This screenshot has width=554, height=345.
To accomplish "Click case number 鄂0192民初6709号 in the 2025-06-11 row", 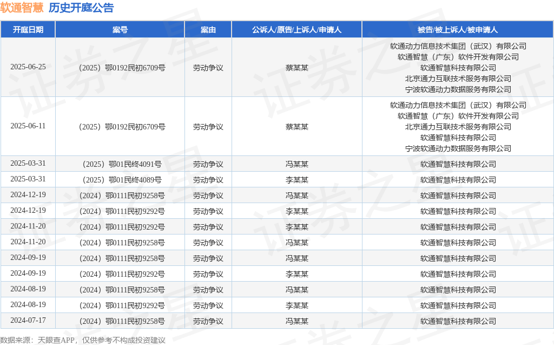I will tap(135, 127).
